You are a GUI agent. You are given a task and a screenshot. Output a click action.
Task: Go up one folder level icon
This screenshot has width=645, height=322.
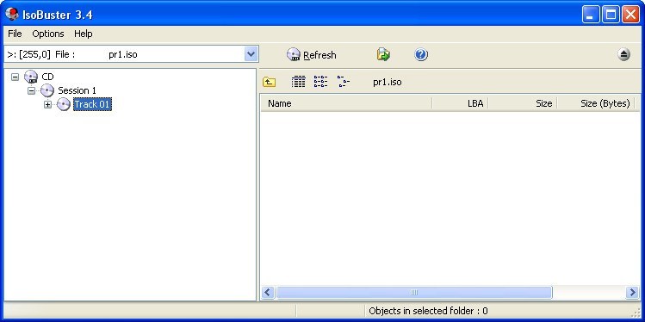tap(269, 82)
